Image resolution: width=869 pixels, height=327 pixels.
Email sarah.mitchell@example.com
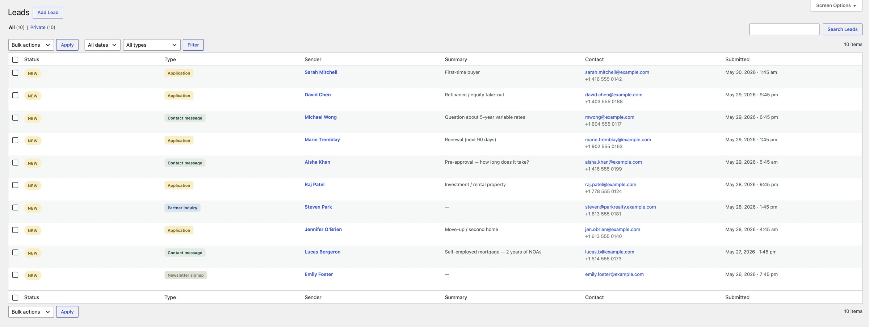click(x=617, y=72)
